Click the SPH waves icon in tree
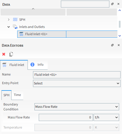The width and height of the screenshot is (122, 134). [15, 20]
